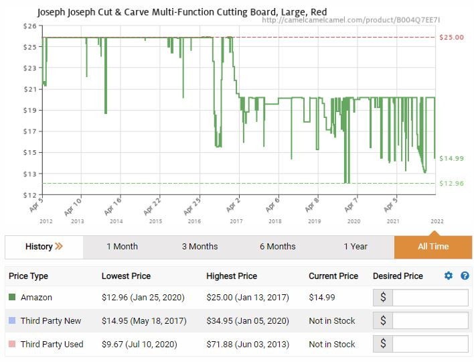Viewport: 474px width, 362px height.
Task: Toggle the pink Third Party Used swatch
Action: pyautogui.click(x=12, y=344)
